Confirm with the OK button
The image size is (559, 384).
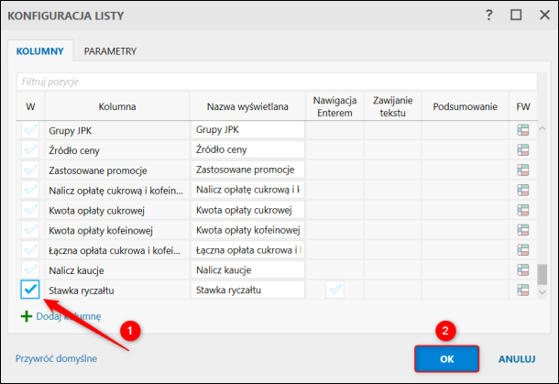[446, 358]
